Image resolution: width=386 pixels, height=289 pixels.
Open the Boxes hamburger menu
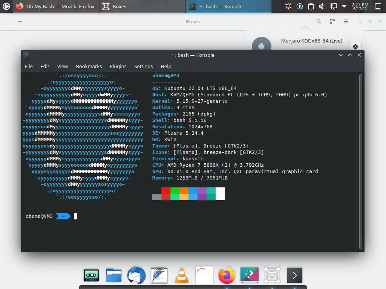pos(346,21)
